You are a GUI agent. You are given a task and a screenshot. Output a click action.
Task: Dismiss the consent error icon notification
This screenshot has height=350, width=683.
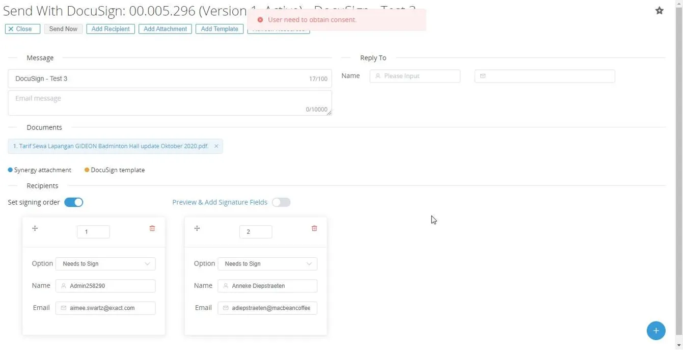click(x=260, y=20)
